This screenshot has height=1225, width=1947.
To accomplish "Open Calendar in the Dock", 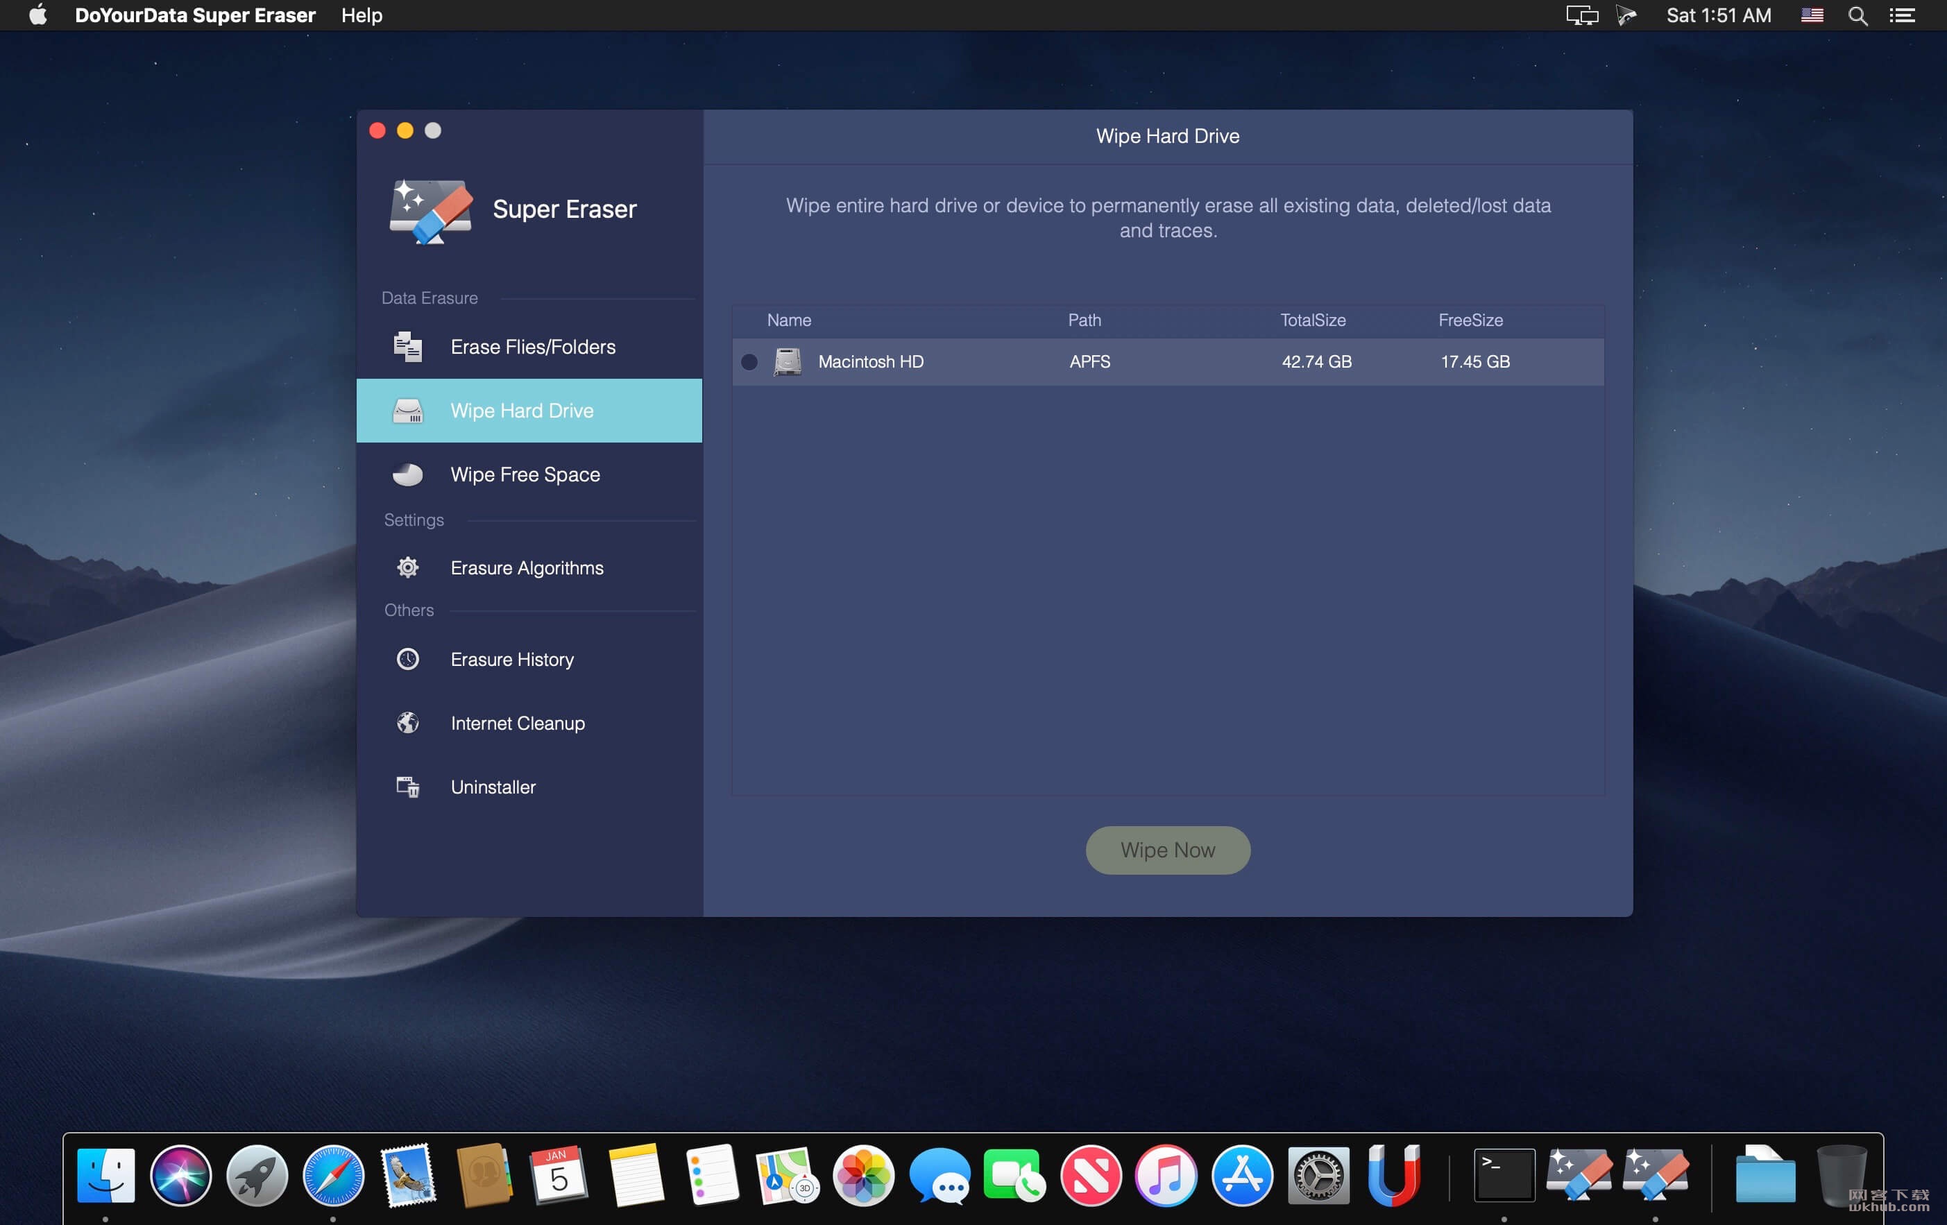I will point(559,1174).
